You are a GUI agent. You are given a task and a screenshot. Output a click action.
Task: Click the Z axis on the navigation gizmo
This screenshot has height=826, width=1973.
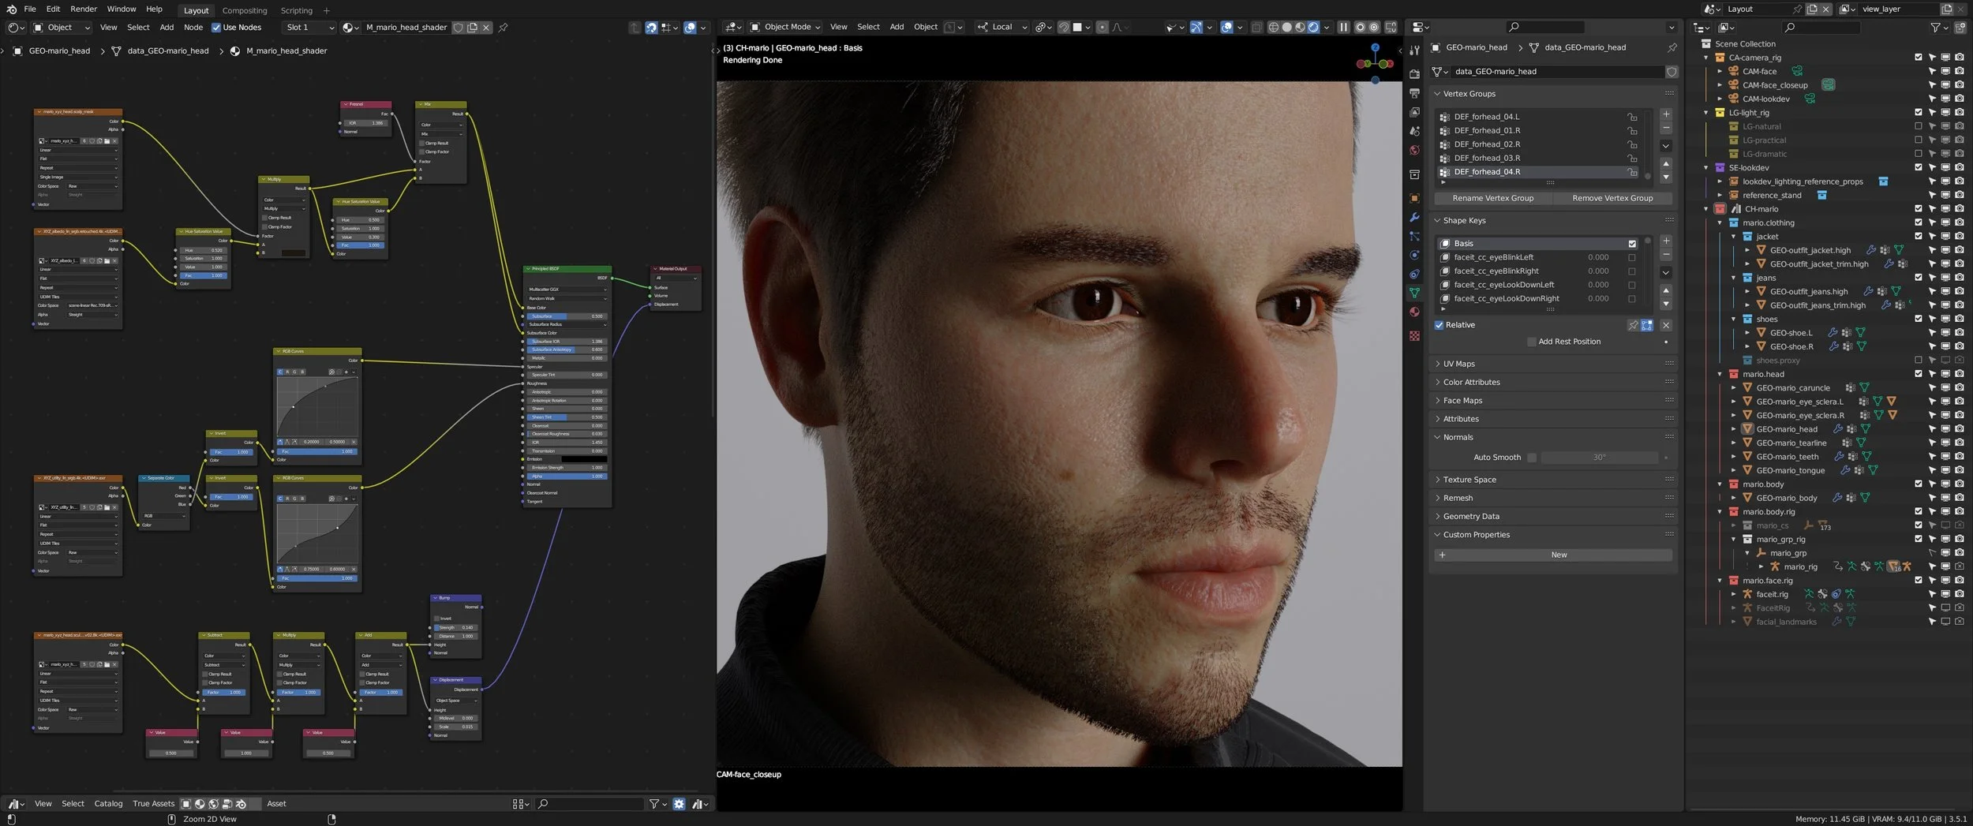click(x=1375, y=48)
